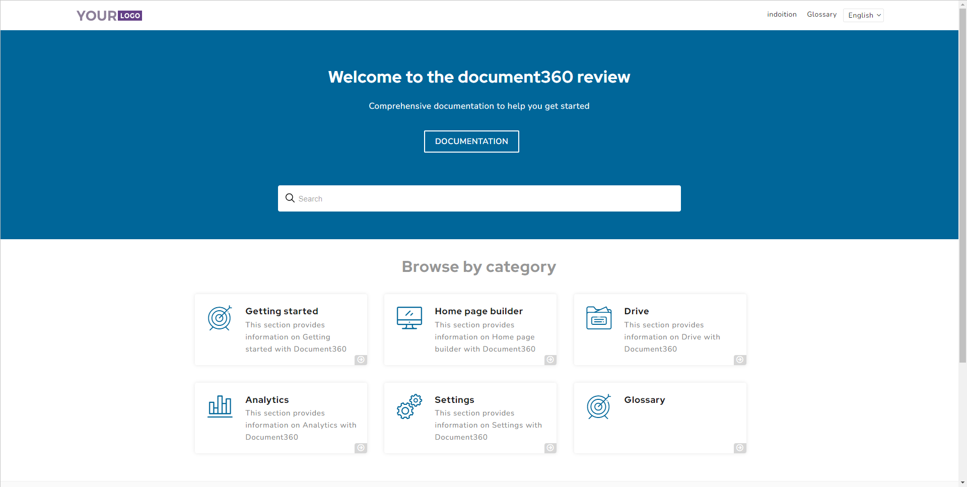Click the page vertical scrollbar thumb
The image size is (967, 487).
tap(962, 185)
